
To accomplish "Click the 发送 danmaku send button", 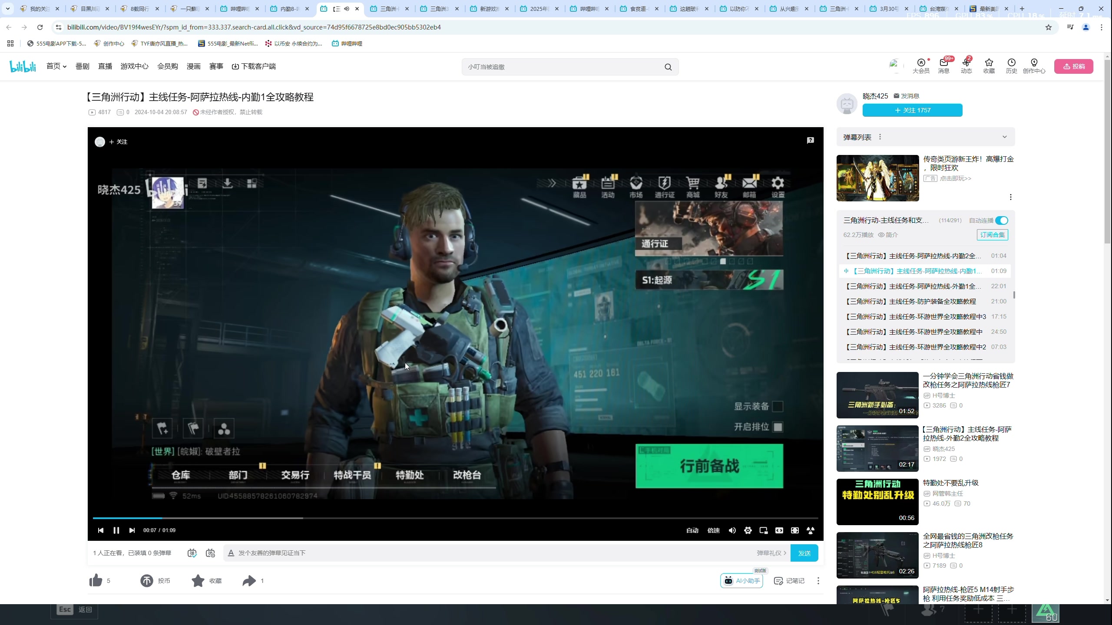I will click(804, 553).
